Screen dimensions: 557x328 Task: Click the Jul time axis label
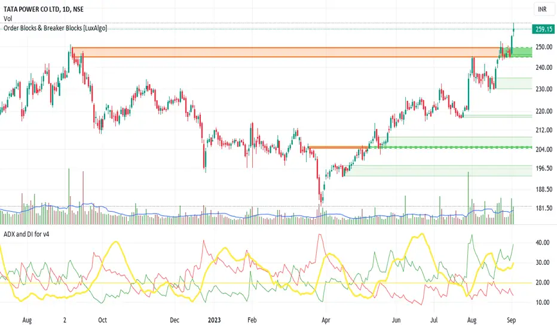tap(434, 320)
